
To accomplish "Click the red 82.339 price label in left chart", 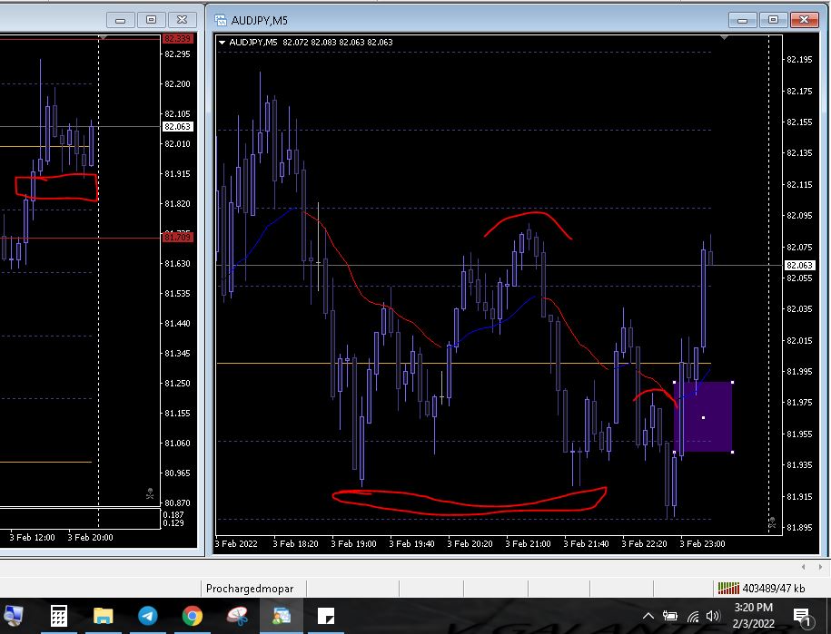I will click(x=177, y=39).
